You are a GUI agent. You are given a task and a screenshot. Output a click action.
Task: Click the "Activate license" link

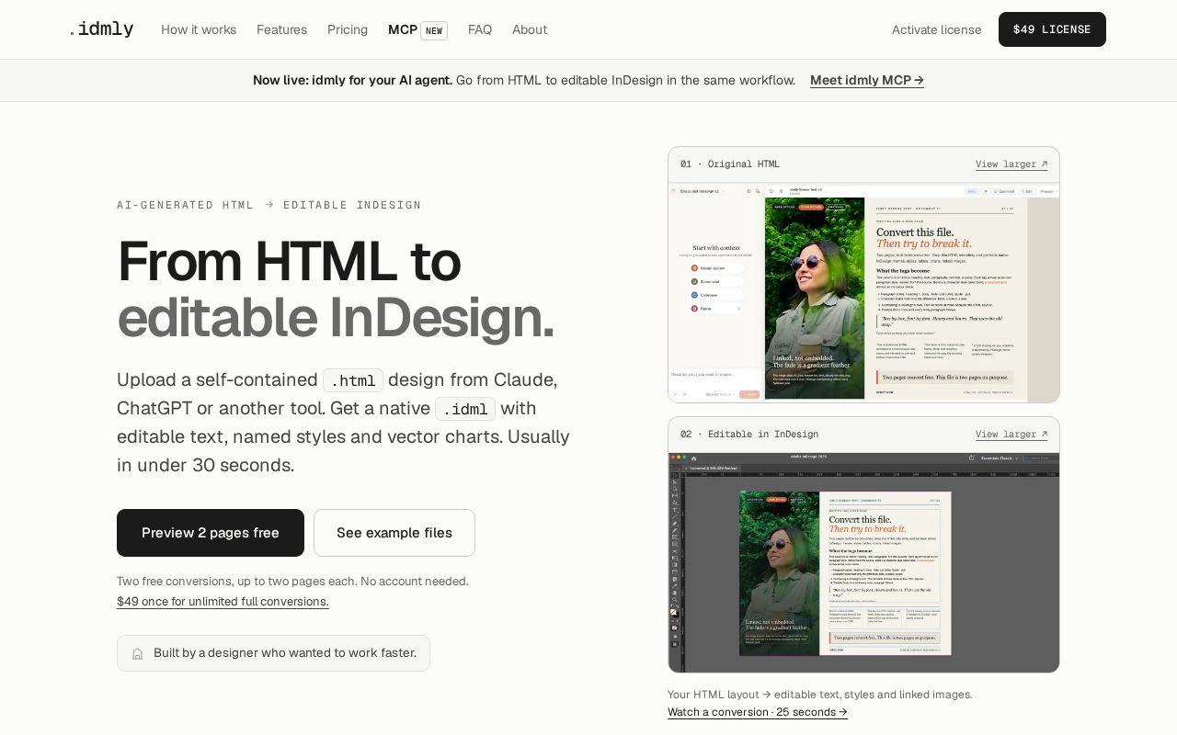tap(936, 29)
